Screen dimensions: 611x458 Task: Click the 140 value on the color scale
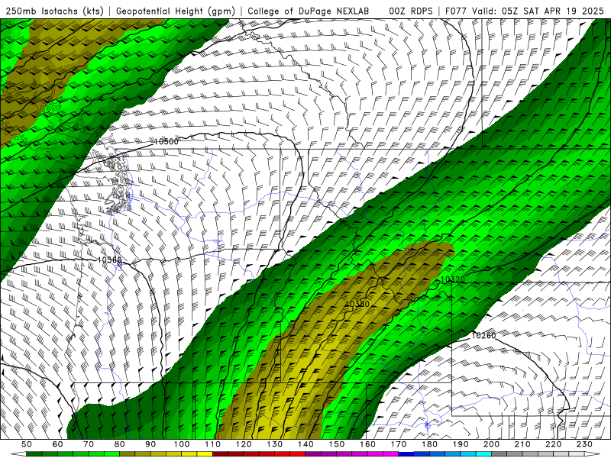[x=305, y=444]
